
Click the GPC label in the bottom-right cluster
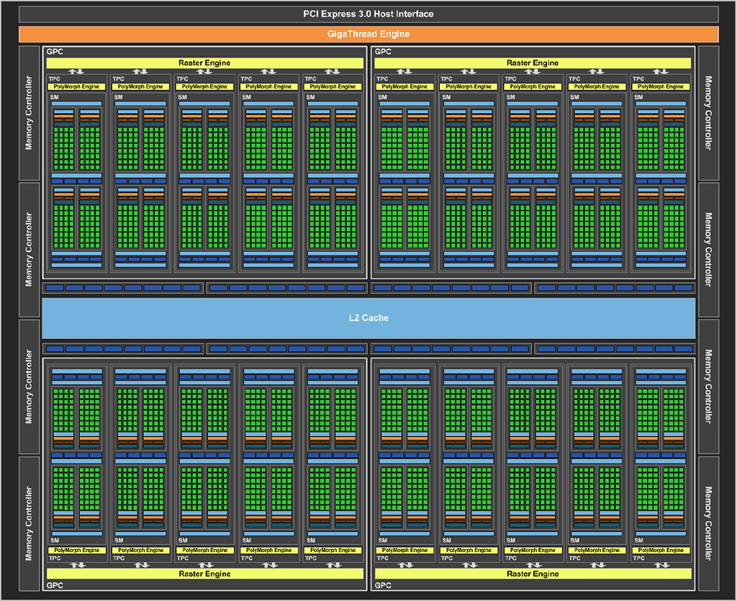383,585
